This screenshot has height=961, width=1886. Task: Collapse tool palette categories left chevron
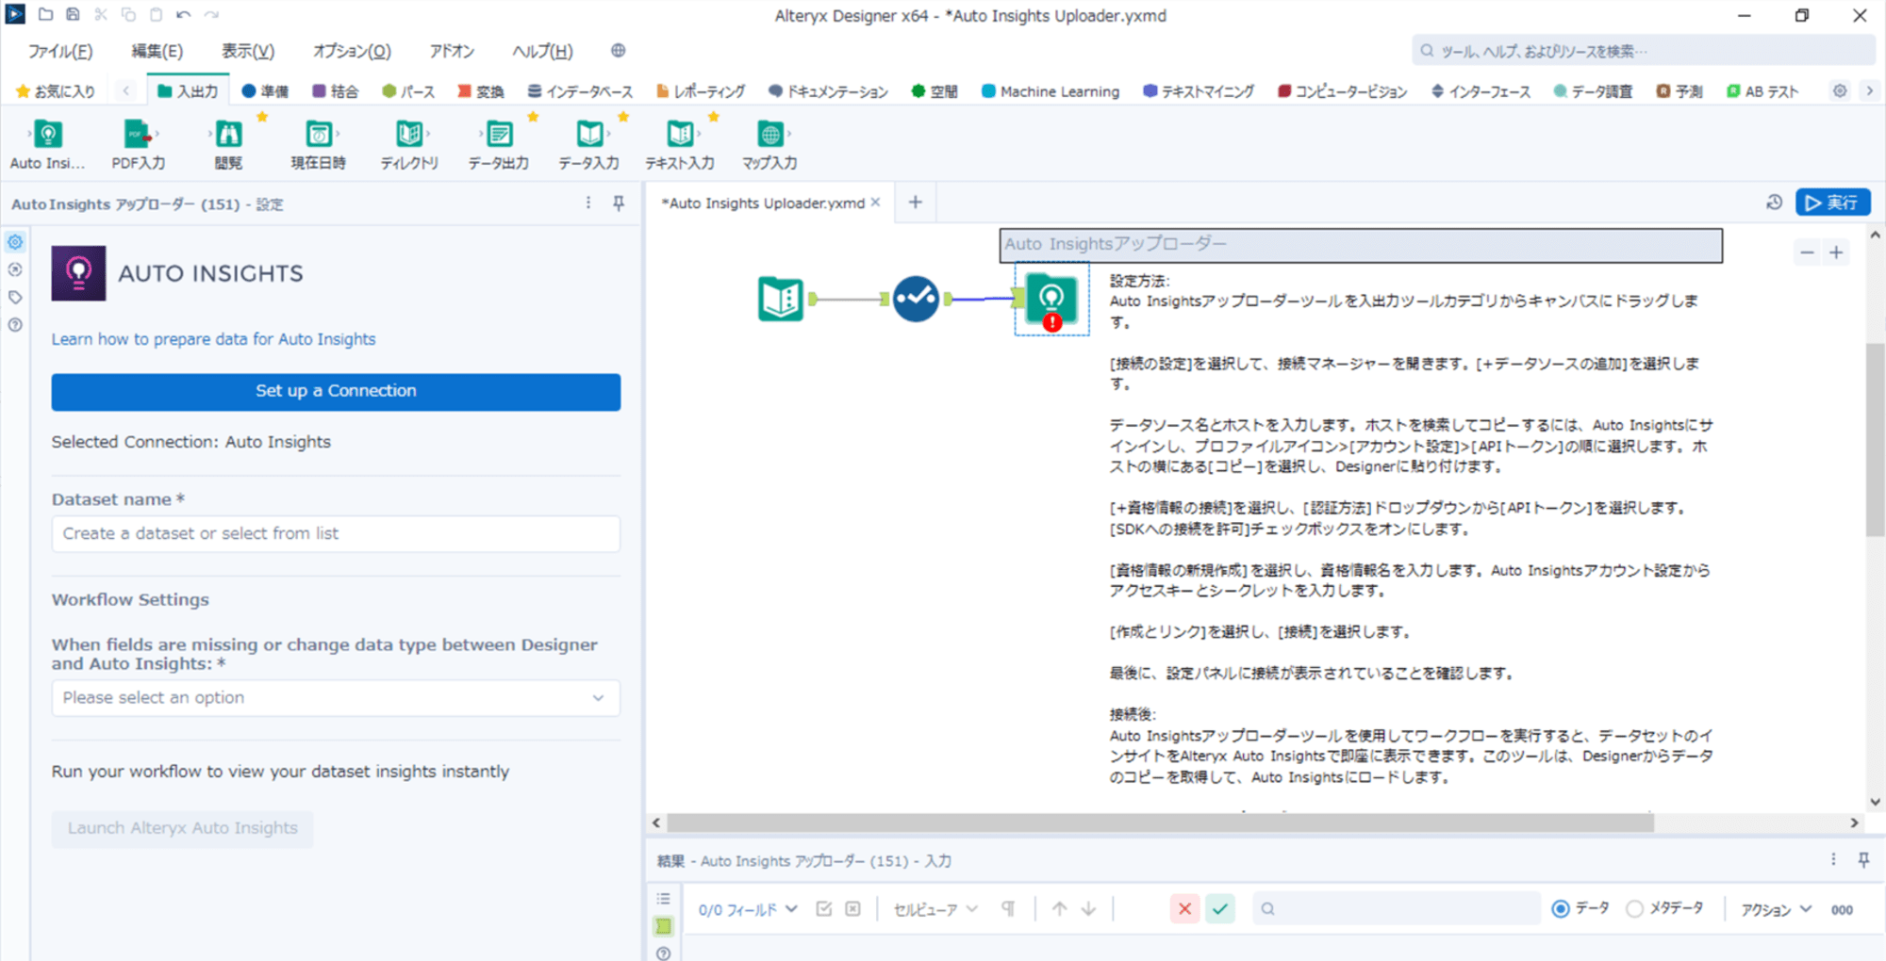click(126, 91)
